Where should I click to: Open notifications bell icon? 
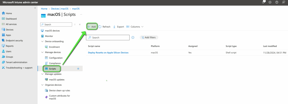pos(264,2)
